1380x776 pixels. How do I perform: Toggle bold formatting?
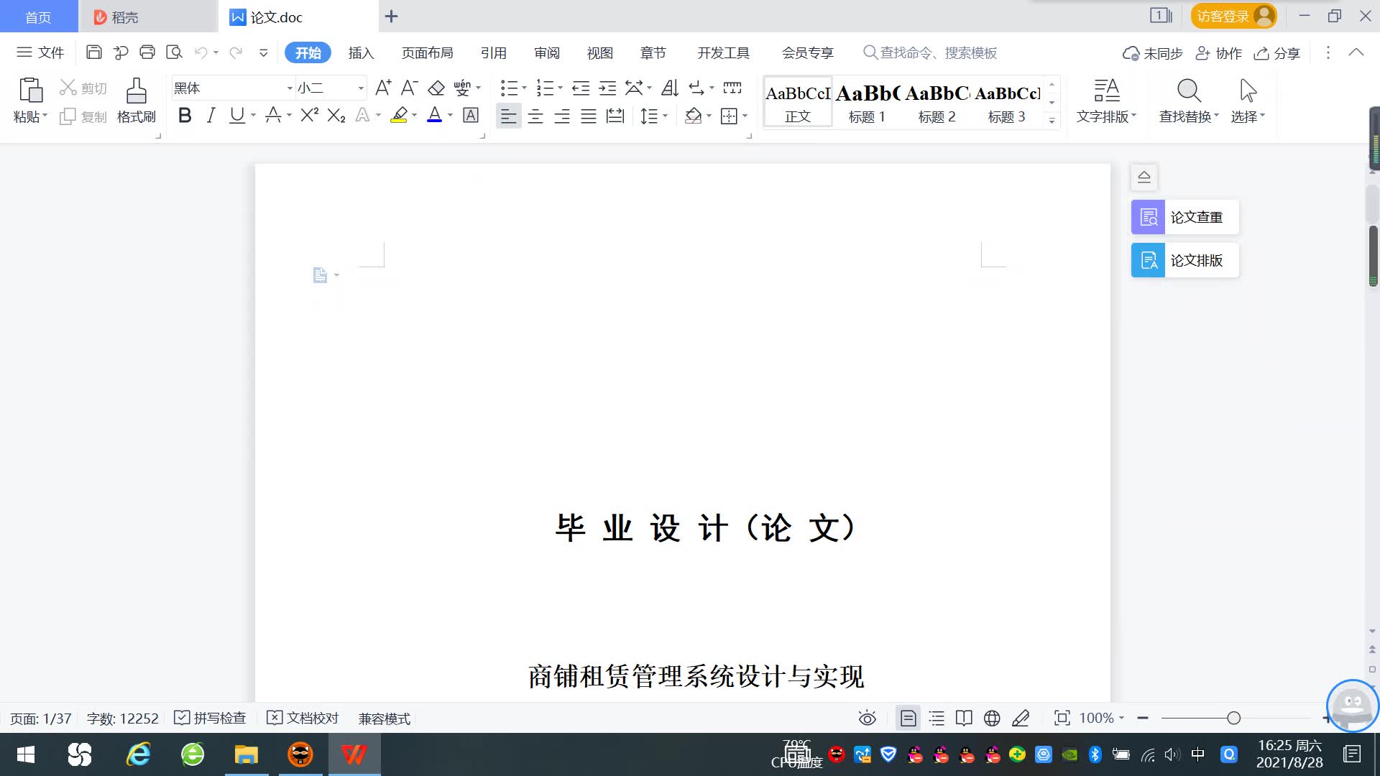point(185,116)
